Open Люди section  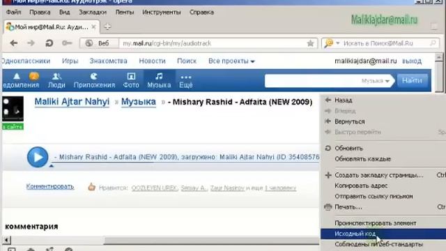tap(56, 81)
